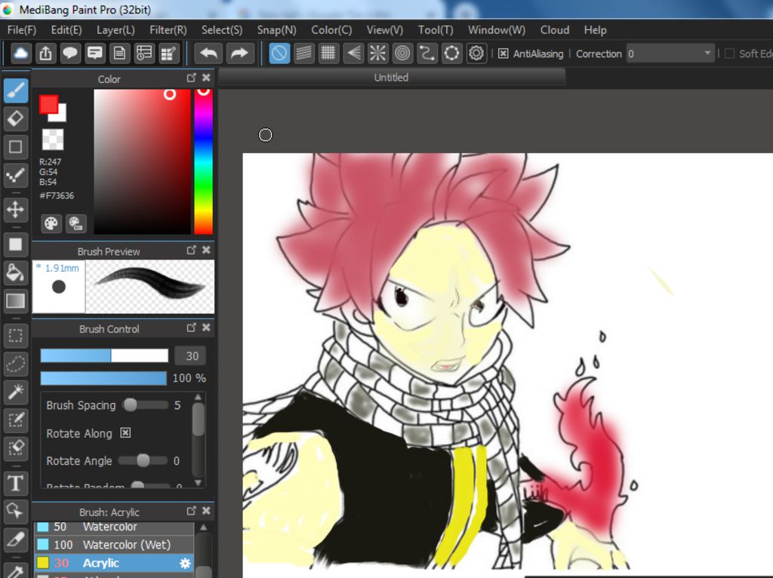The width and height of the screenshot is (773, 578).
Task: Click down arrow of Brush Control scrollbar
Action: pos(199,482)
